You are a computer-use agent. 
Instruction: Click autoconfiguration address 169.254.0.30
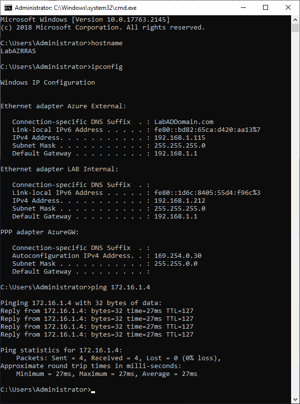coord(178,256)
